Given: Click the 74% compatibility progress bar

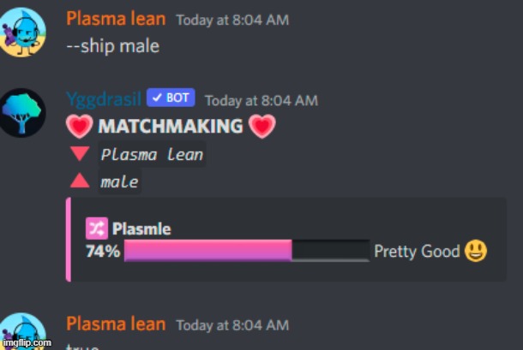Looking at the screenshot, I should coord(246,251).
